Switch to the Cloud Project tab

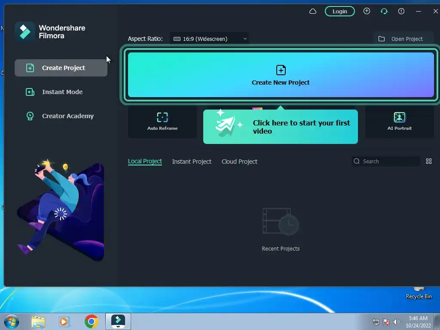click(239, 162)
